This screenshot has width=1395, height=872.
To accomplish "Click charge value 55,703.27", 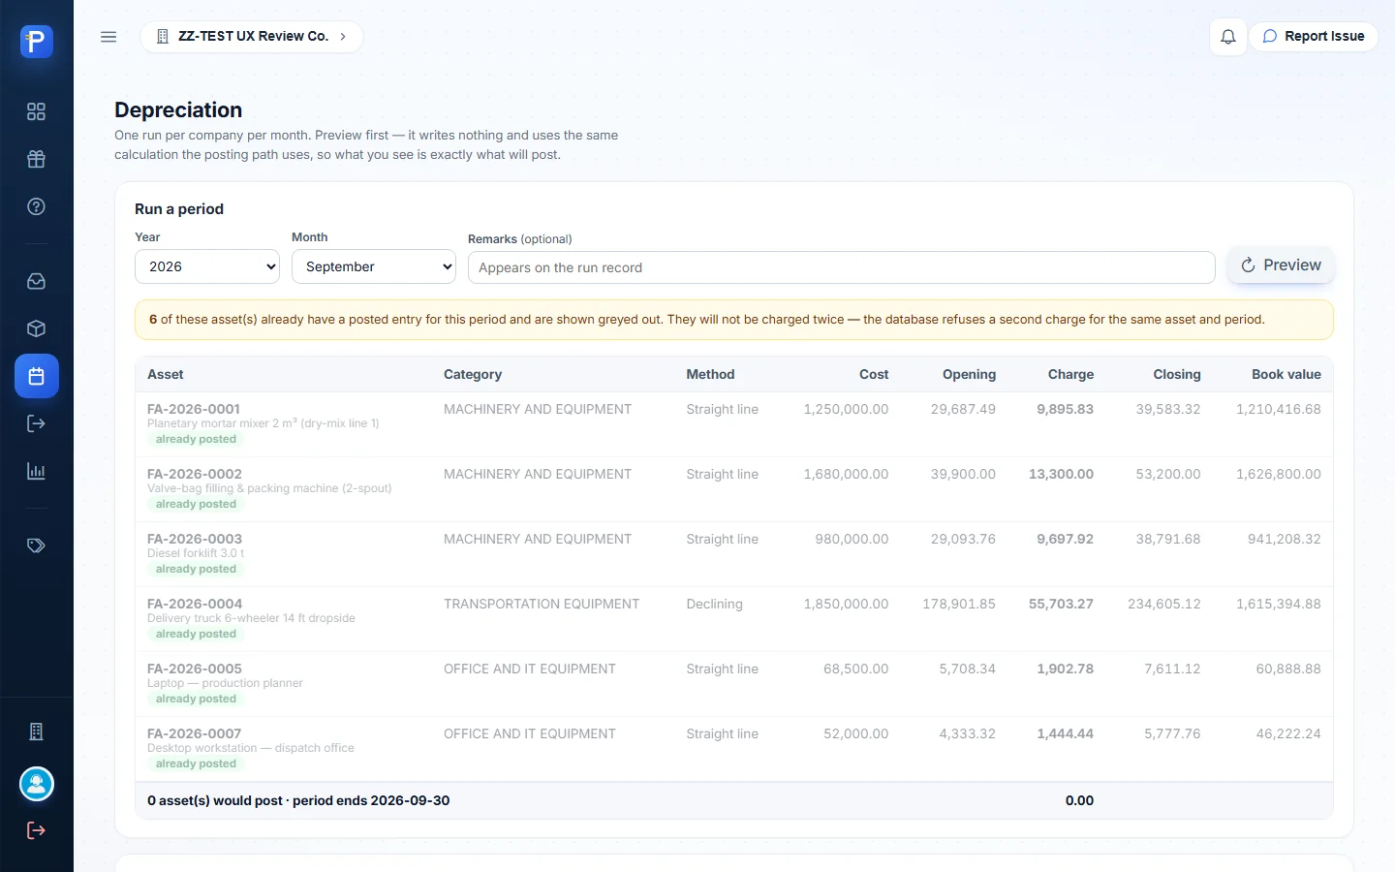I will (x=1061, y=604).
